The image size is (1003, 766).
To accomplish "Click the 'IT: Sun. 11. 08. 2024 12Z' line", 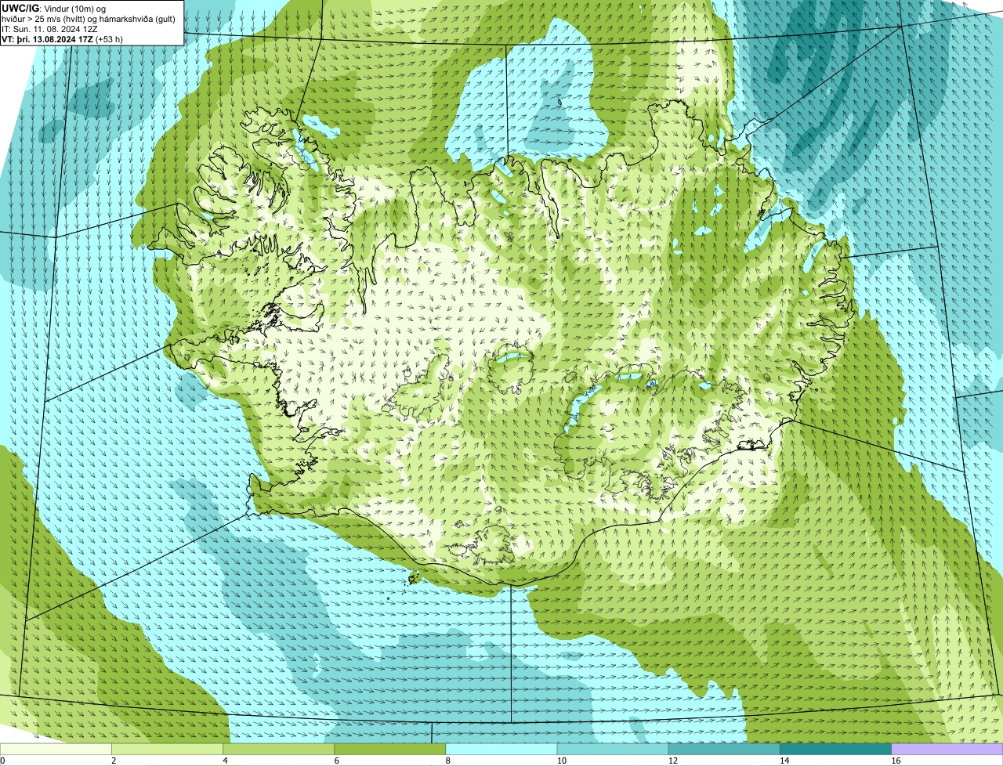I will [49, 29].
